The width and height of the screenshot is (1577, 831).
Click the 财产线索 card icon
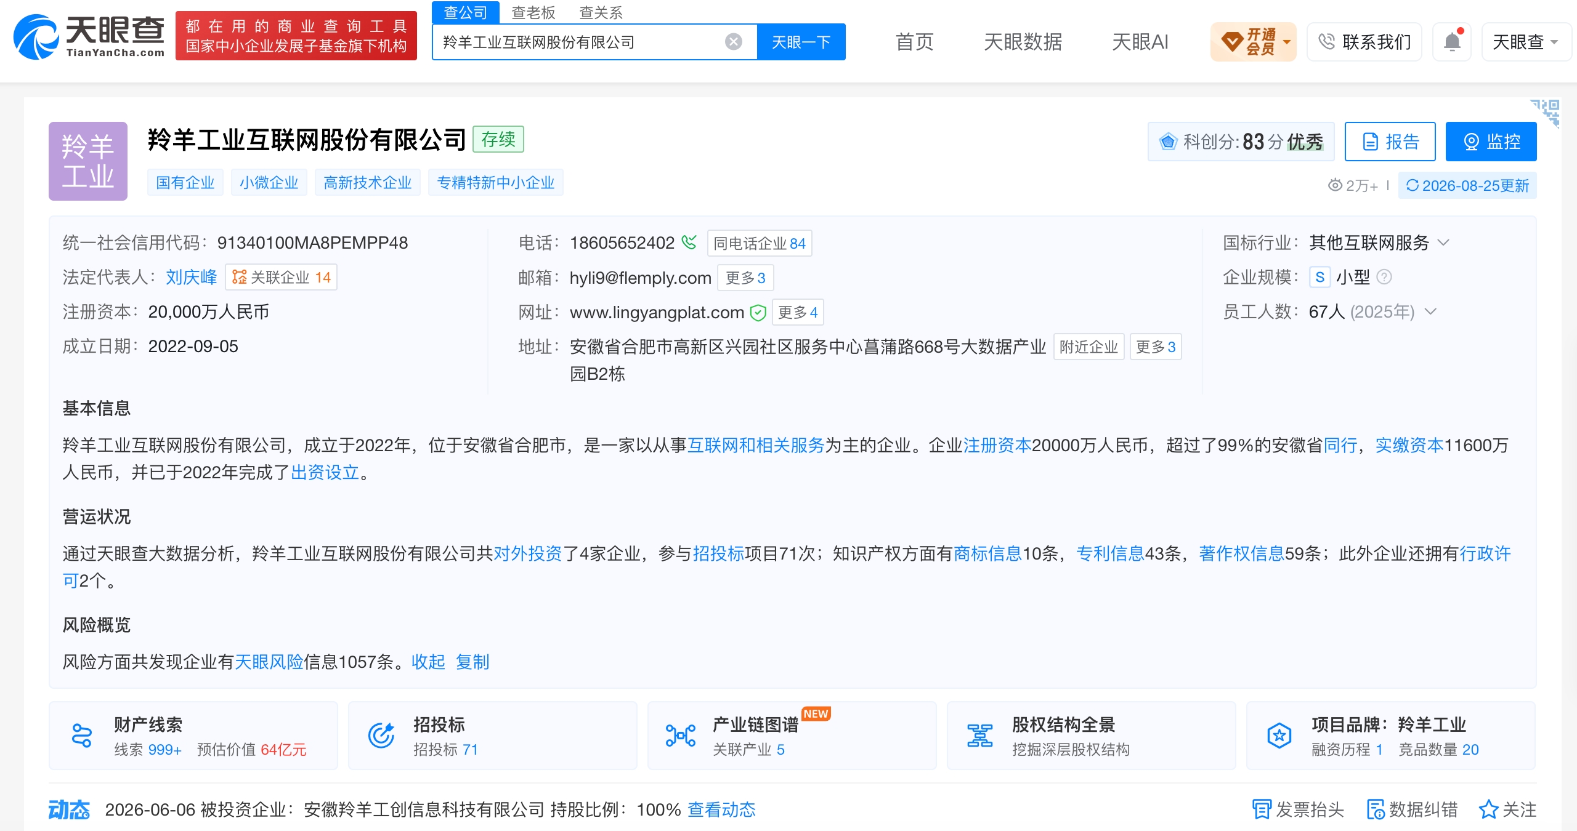(81, 735)
